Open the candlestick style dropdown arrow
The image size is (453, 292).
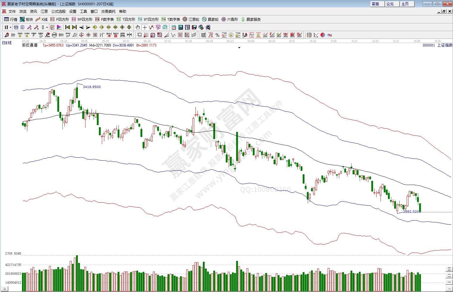(x=47, y=27)
